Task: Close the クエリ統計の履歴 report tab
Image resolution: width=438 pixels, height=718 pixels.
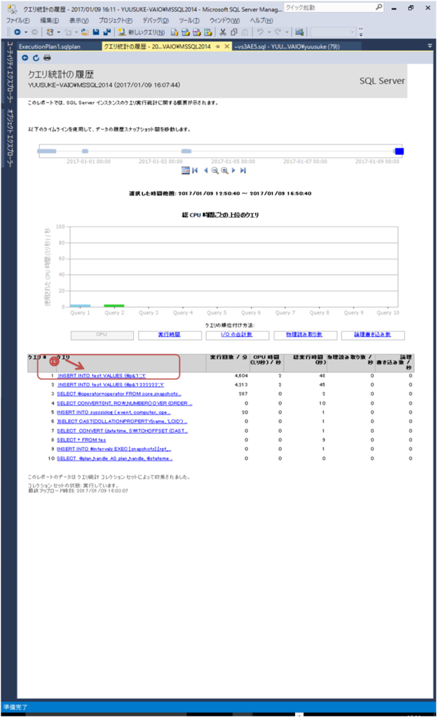Action: [x=226, y=46]
